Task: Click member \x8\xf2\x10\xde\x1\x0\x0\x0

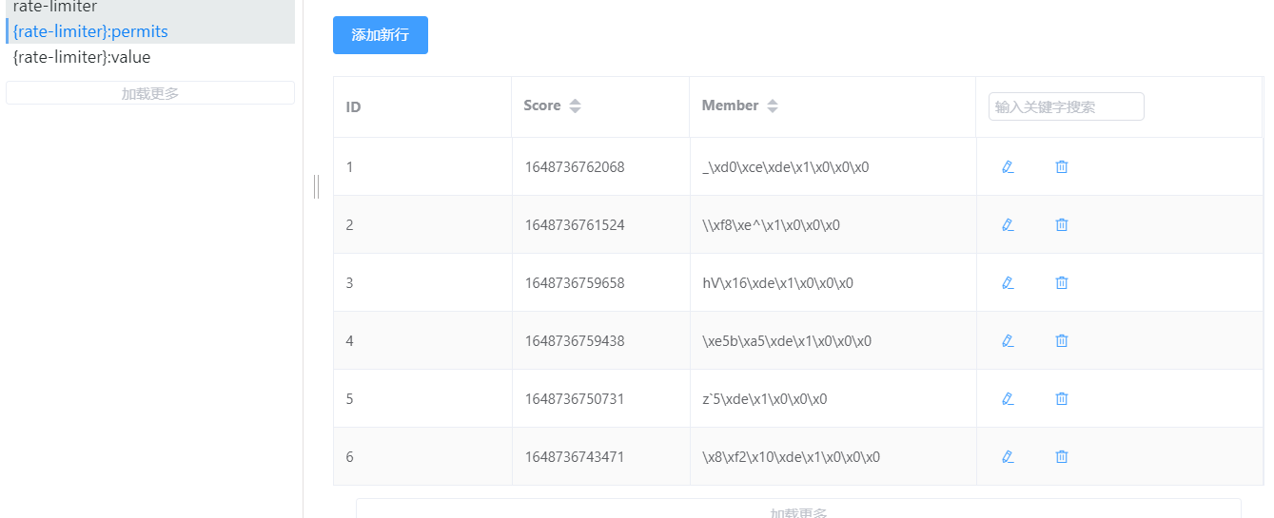Action: tap(792, 457)
